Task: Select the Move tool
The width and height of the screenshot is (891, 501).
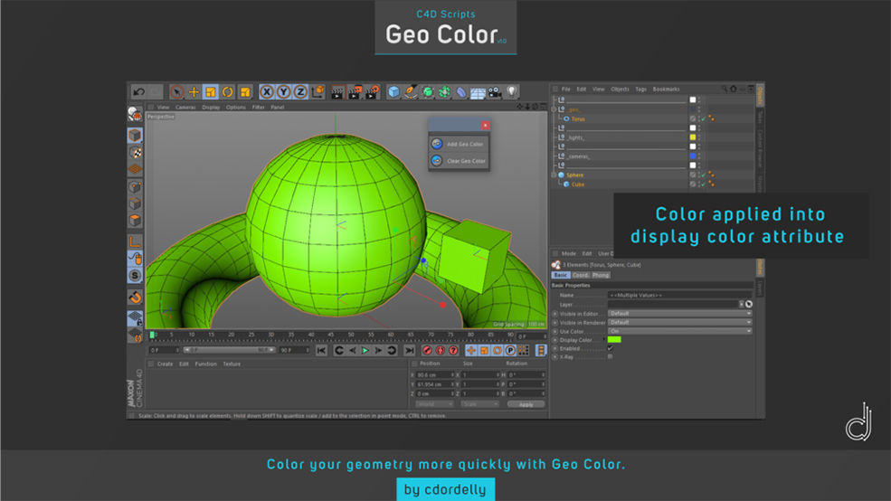Action: (194, 91)
